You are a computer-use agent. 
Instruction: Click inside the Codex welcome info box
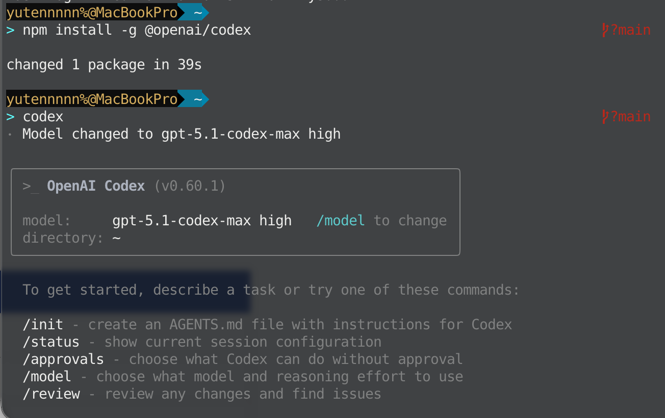click(235, 212)
